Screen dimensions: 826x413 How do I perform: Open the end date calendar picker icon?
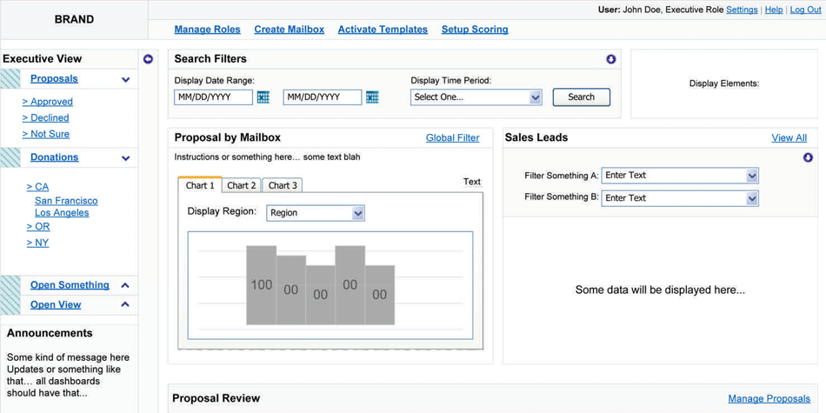point(372,97)
